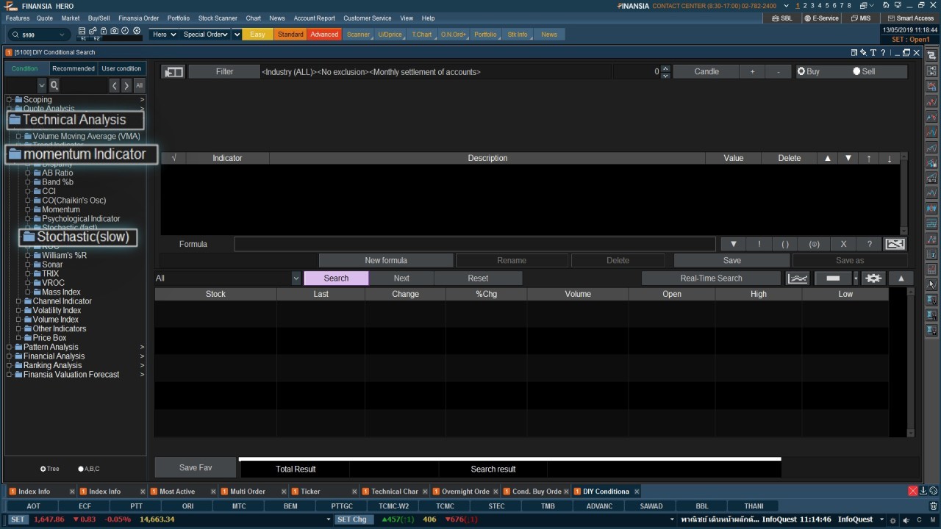The width and height of the screenshot is (941, 529).
Task: Open the Technical Char bottom tab
Action: (394, 492)
